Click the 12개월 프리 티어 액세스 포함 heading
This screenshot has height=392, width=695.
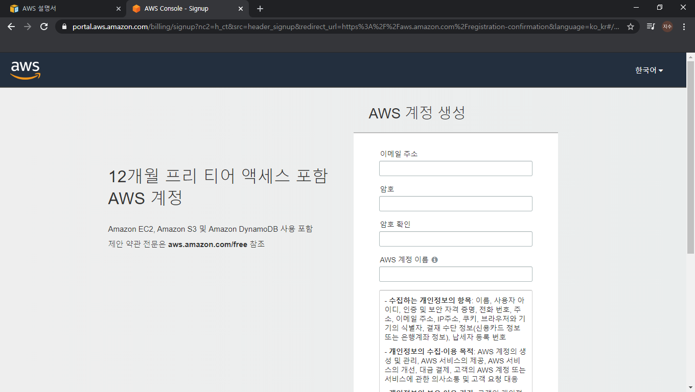(218, 176)
